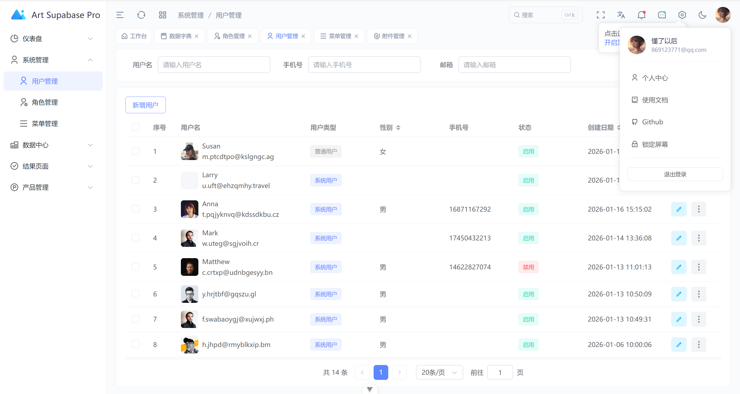Click the page jump input field
The width and height of the screenshot is (740, 394).
(x=500, y=372)
